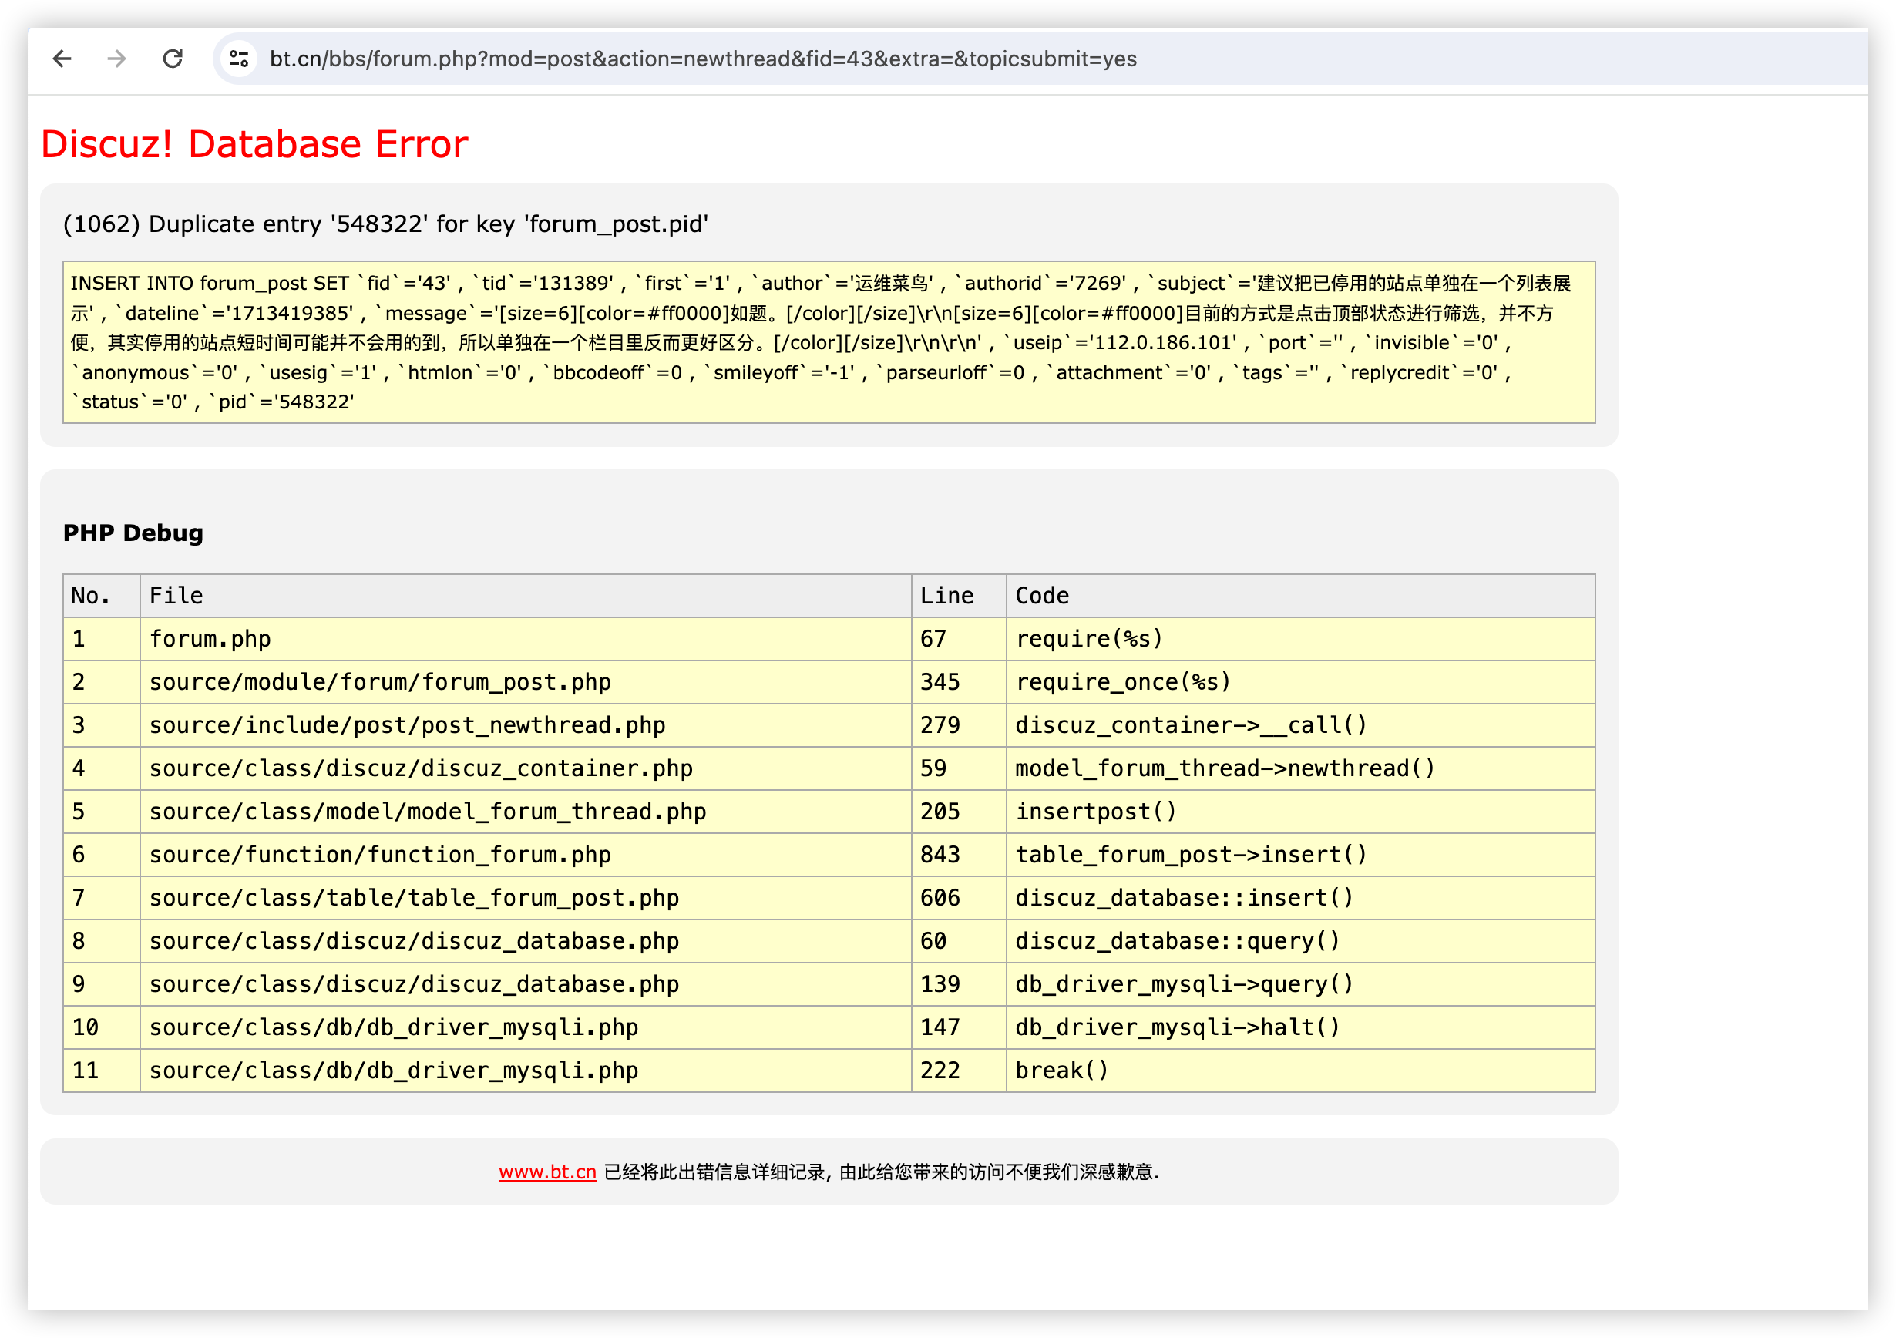Image resolution: width=1896 pixels, height=1338 pixels.
Task: Click the PHP Debug heading
Action: click(x=133, y=533)
